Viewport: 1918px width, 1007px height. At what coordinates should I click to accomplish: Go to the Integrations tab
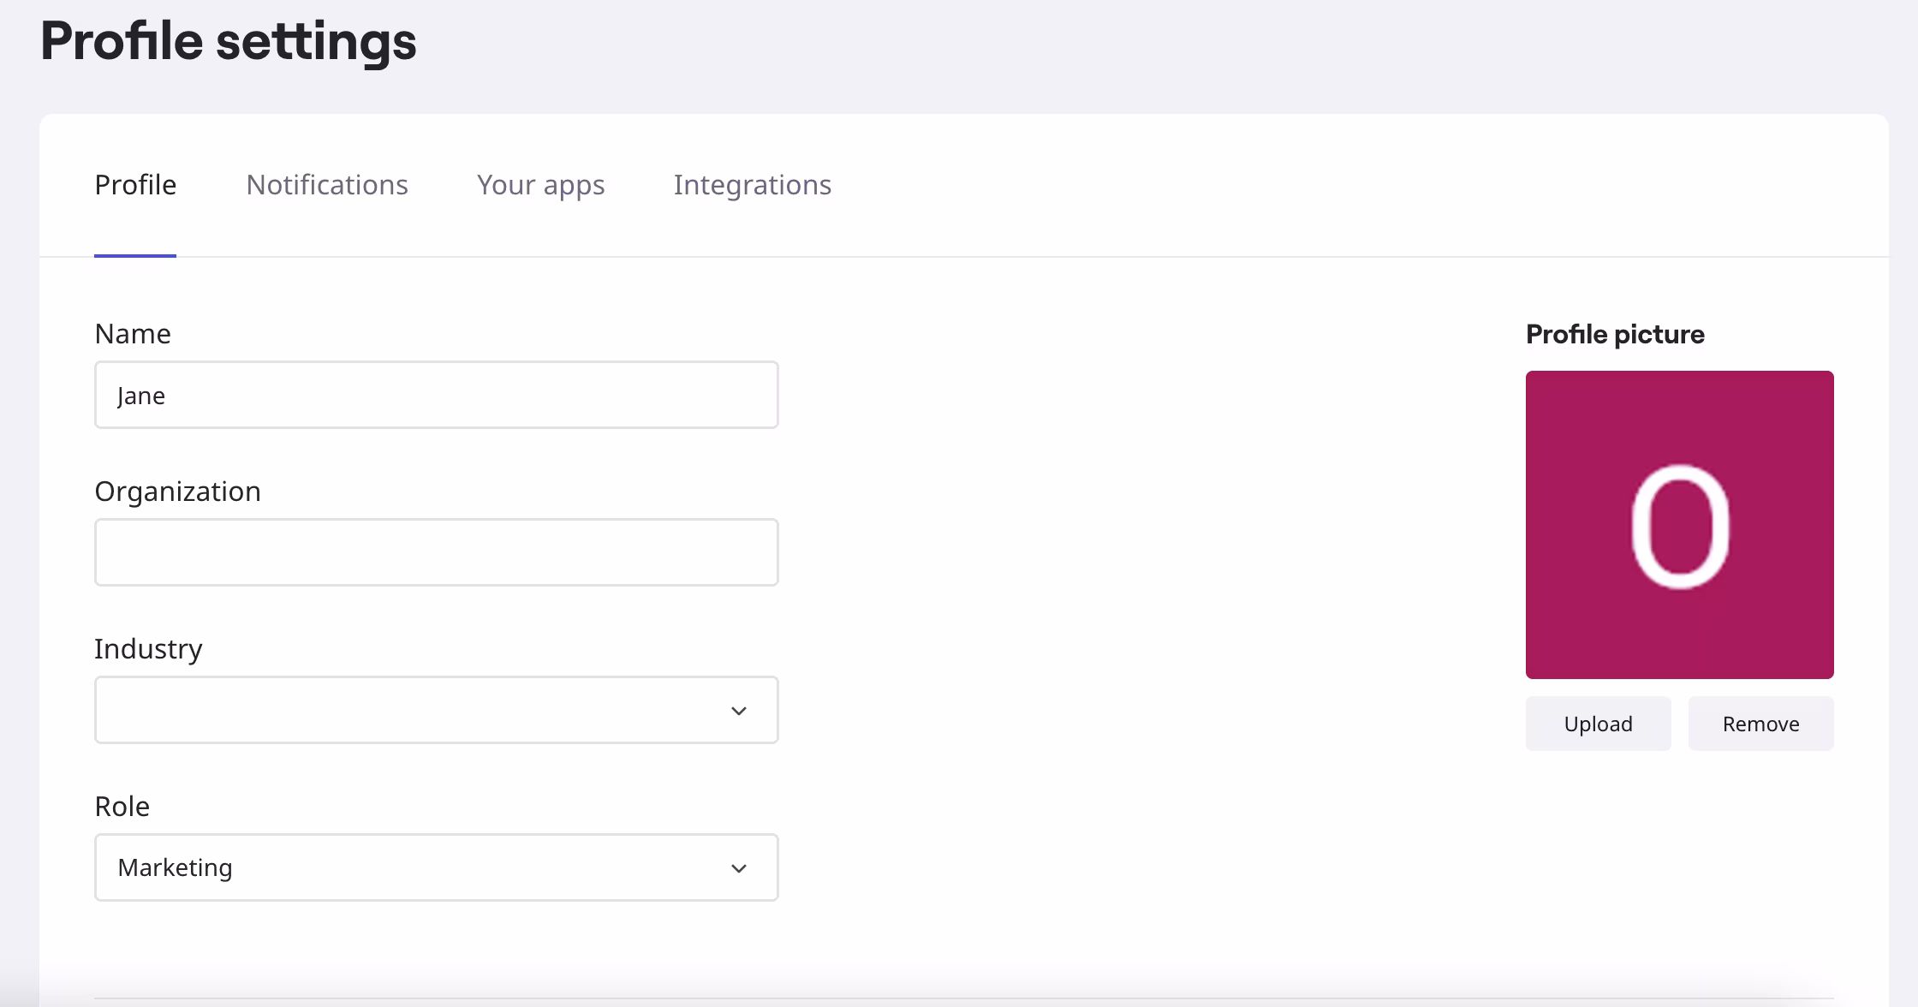pyautogui.click(x=752, y=185)
